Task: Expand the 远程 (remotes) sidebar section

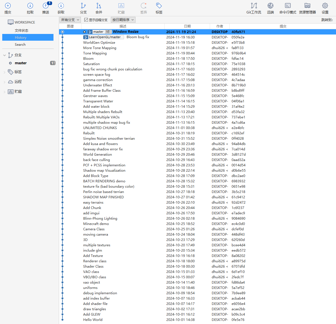Action: click(4, 82)
